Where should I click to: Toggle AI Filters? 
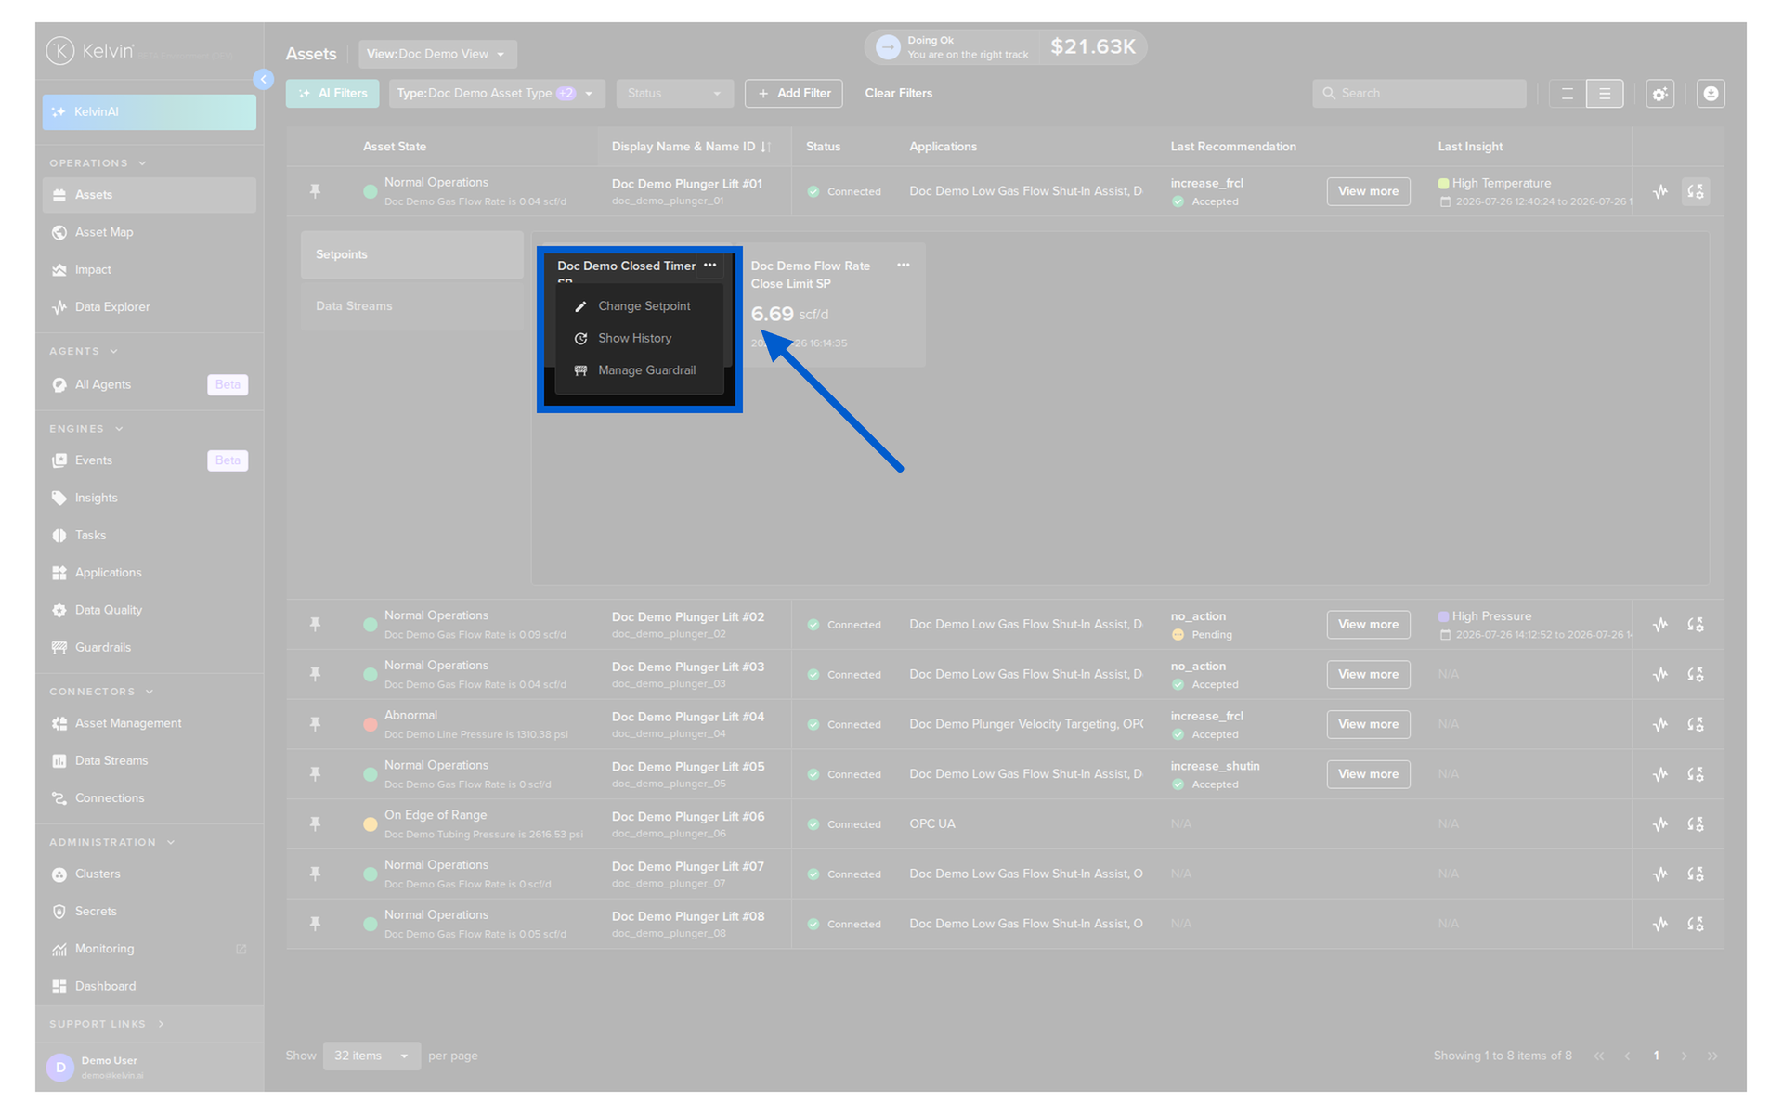point(333,93)
